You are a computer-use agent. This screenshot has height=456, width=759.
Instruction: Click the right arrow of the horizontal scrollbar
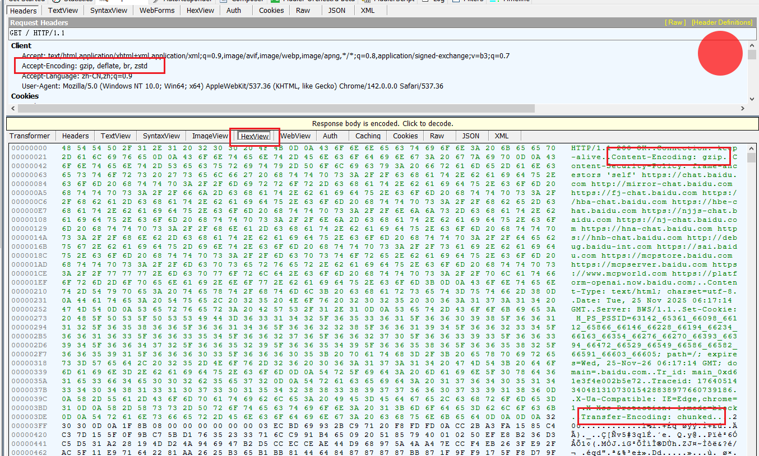pos(743,108)
